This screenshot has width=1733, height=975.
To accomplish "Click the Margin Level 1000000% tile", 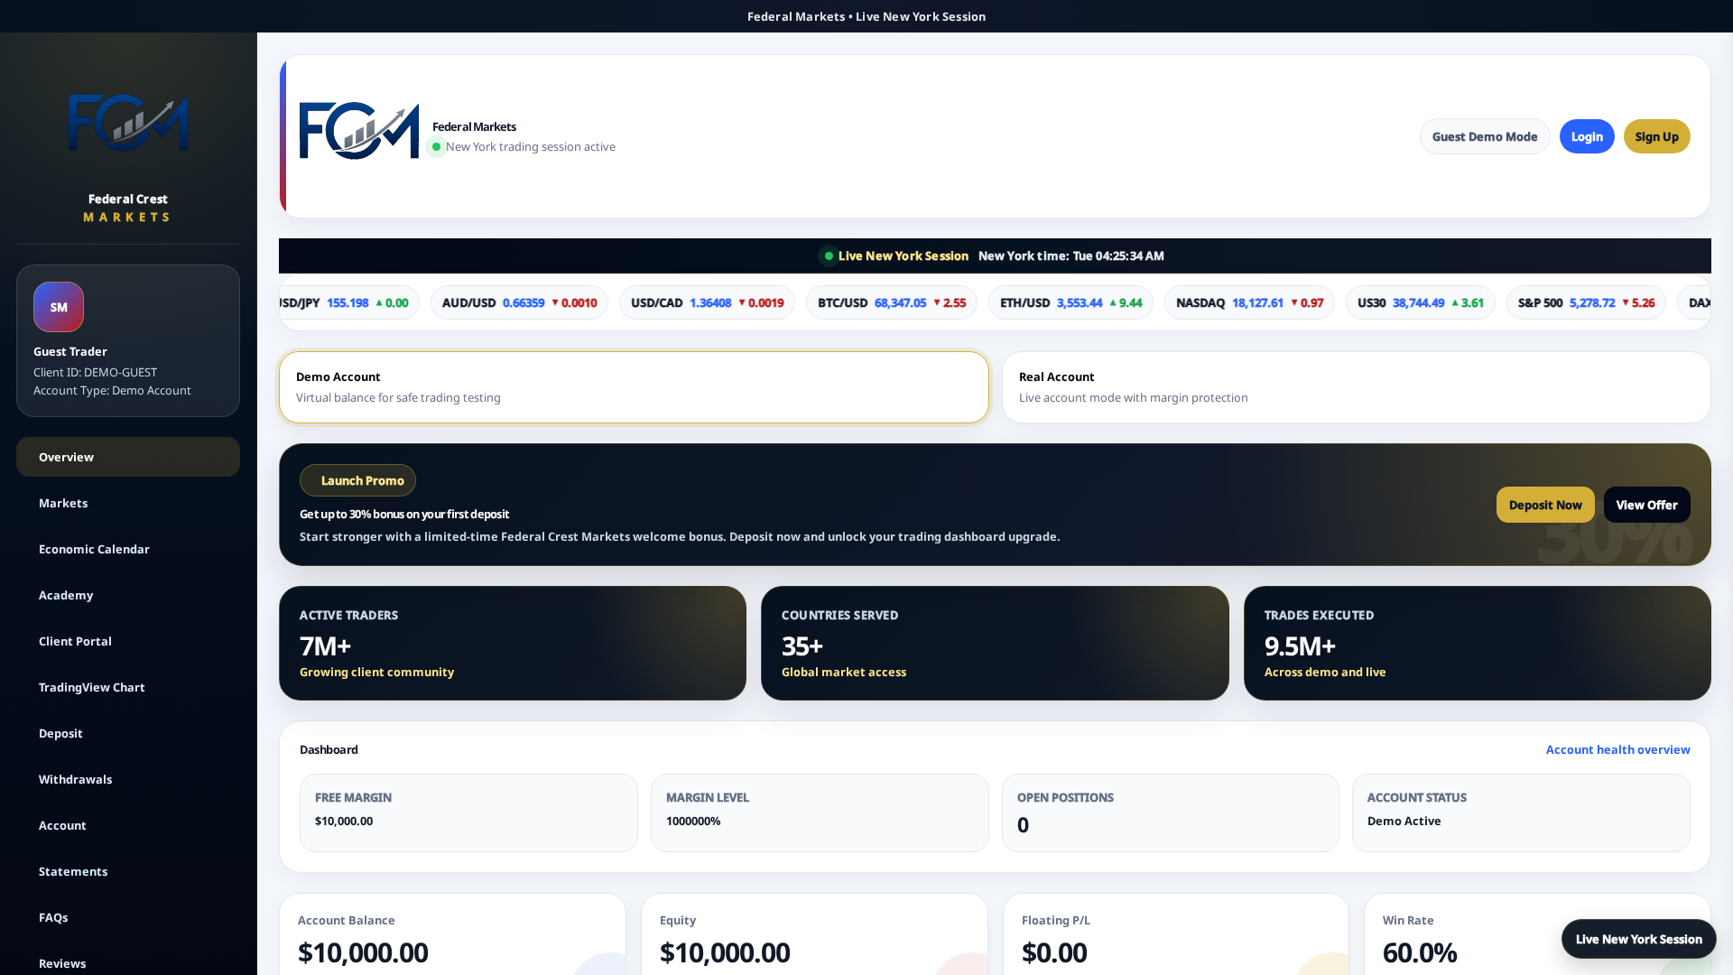I will point(820,812).
